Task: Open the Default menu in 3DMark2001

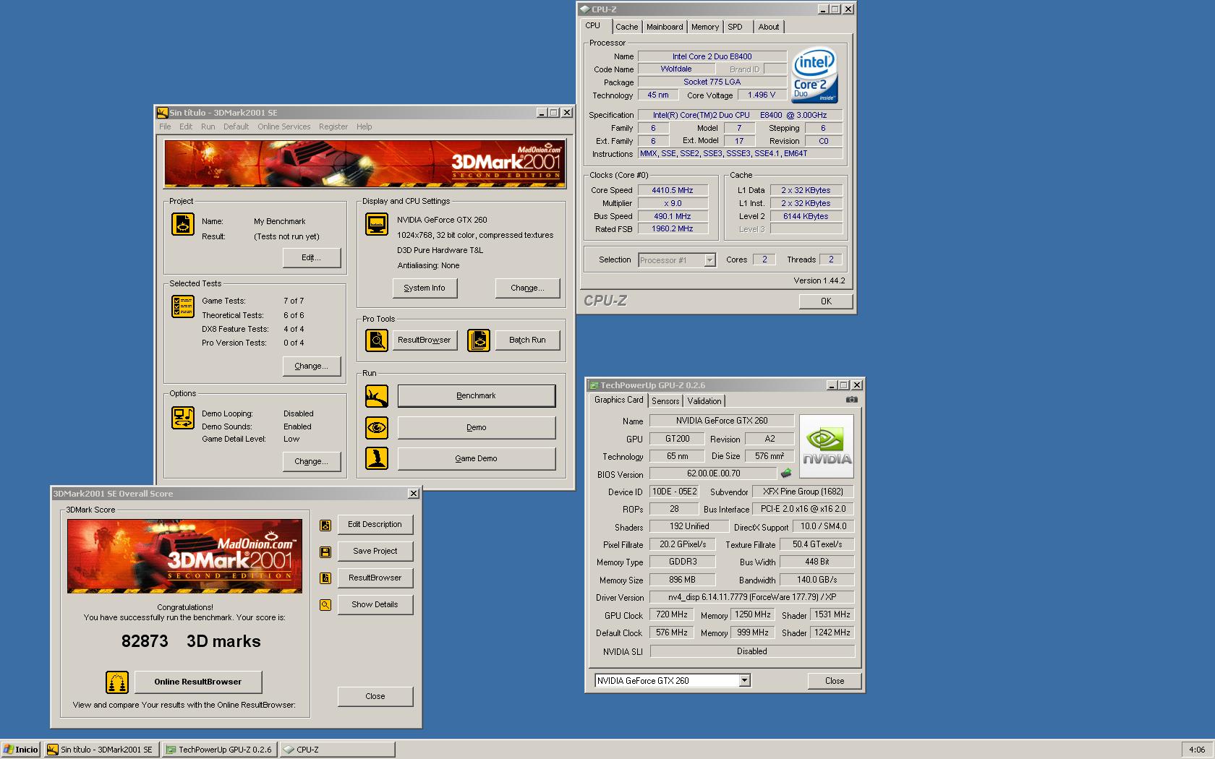Action: 236,126
